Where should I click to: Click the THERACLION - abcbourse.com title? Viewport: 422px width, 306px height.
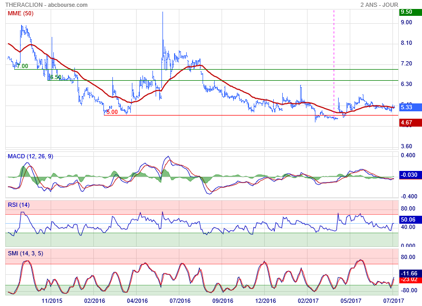click(x=46, y=5)
